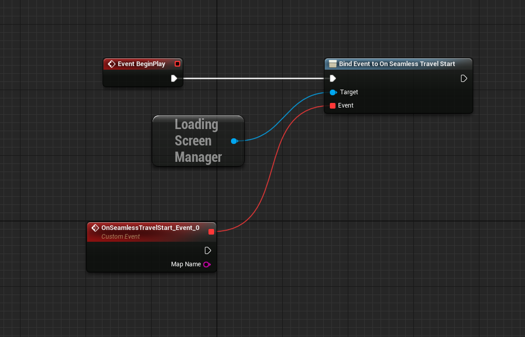Screen dimensions: 525x337
Task: Click the Loading Screen Manager blue output pin
Action: pos(234,141)
